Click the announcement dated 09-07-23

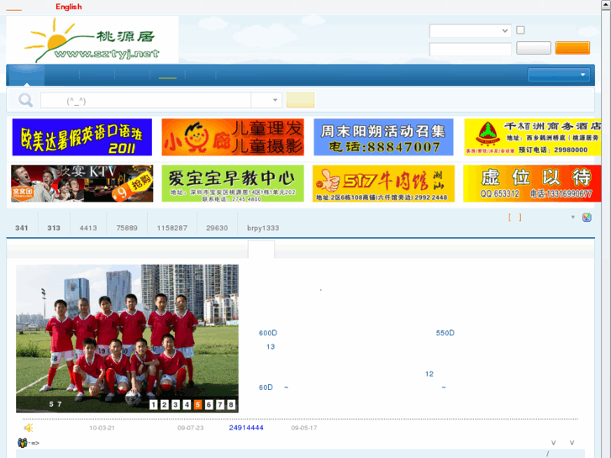point(191,428)
